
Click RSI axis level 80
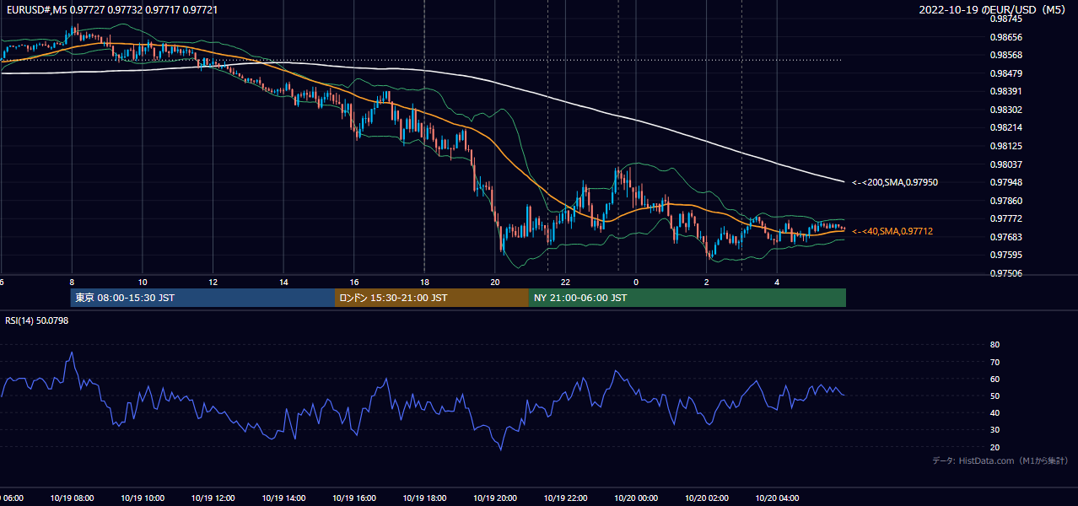[994, 345]
